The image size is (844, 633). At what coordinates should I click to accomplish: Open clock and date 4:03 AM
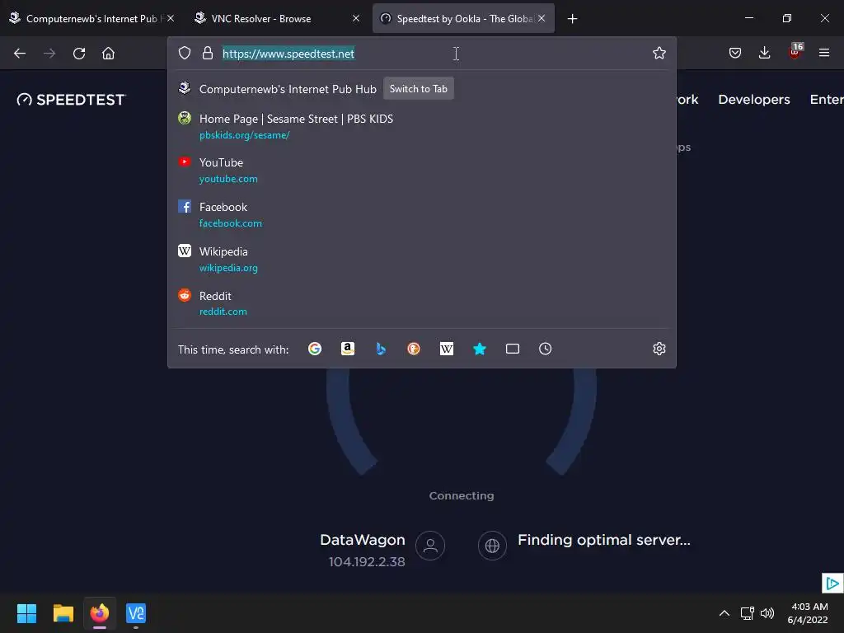(x=808, y=613)
